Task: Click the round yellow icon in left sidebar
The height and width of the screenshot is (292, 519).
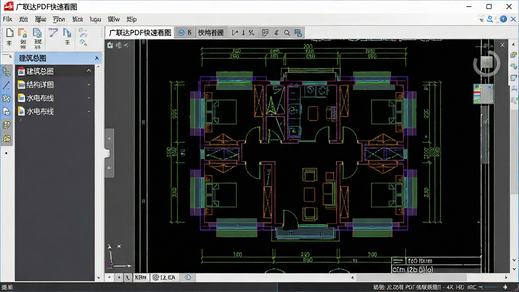Action: [x=7, y=138]
